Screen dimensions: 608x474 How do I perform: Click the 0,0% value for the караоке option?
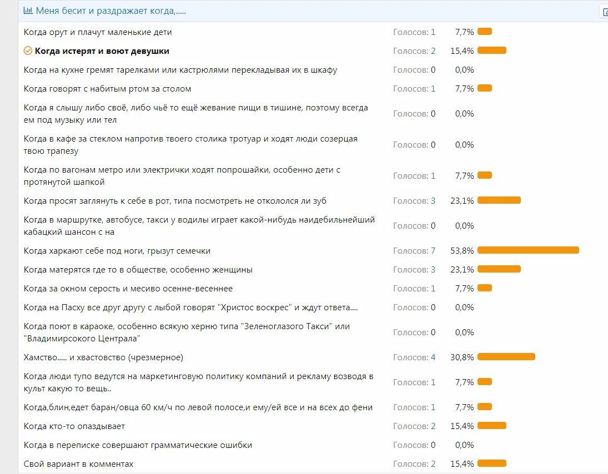click(464, 332)
